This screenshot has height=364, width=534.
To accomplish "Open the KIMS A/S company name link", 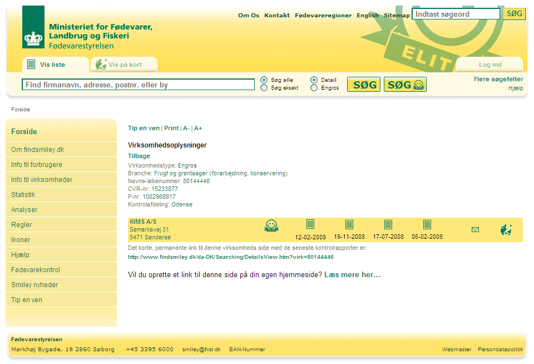I will point(143,222).
